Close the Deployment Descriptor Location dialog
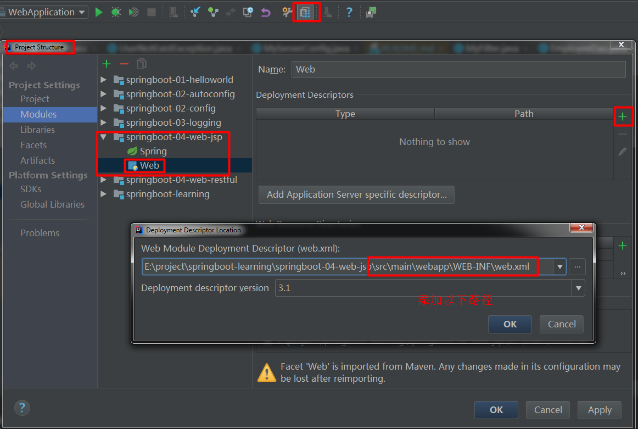The height and width of the screenshot is (429, 638). pos(581,227)
